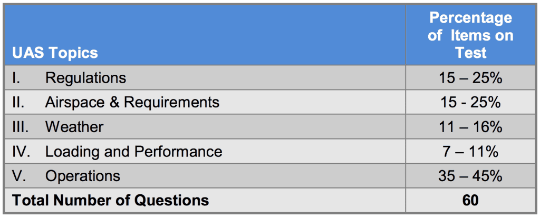Click Roman numeral 'II.' row marker
540x218 pixels.
18,102
